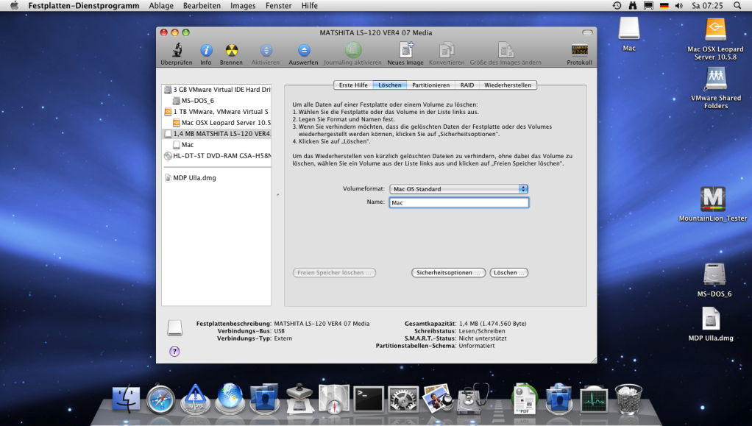Open MDP Ulla.dmg file on desktop
This screenshot has width=752, height=426.
pos(712,319)
